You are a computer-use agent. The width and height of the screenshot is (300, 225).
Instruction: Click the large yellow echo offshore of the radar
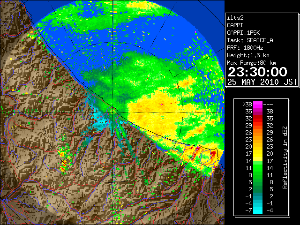coord(155,113)
